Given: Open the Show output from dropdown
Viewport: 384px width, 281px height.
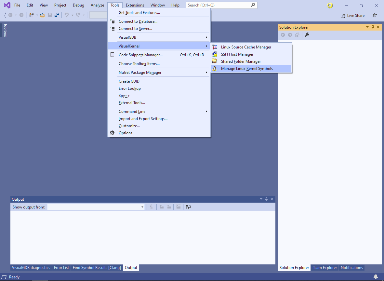Looking at the screenshot, I should (142, 207).
